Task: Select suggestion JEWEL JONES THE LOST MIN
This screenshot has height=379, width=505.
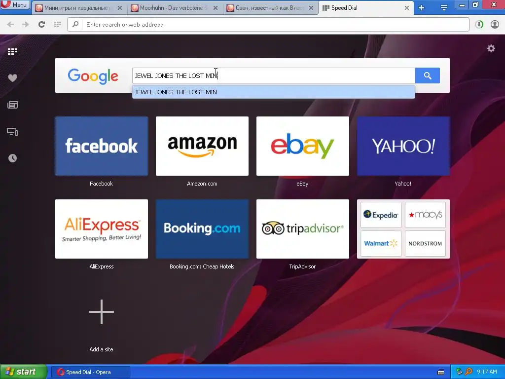Action: [273, 92]
